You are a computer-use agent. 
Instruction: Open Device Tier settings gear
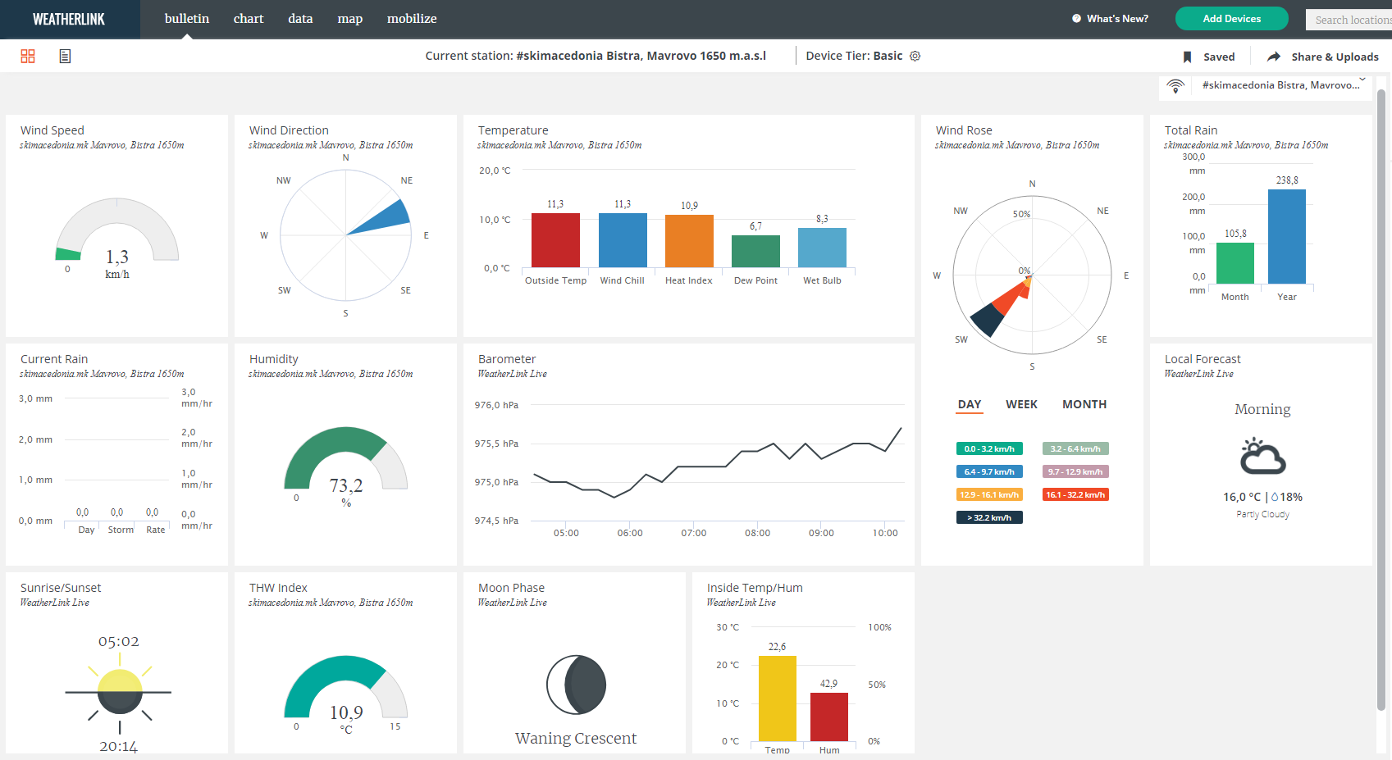click(x=915, y=56)
